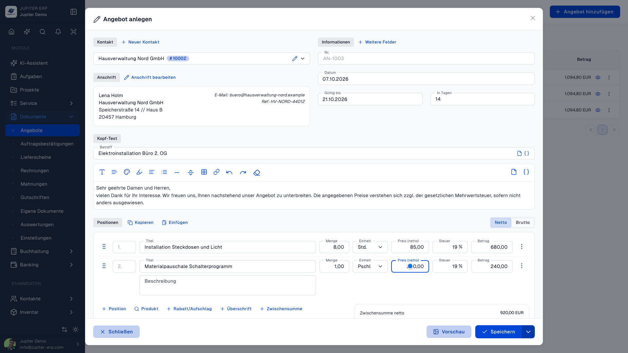Click the Vorschau button
The height and width of the screenshot is (353, 628).
click(449, 332)
